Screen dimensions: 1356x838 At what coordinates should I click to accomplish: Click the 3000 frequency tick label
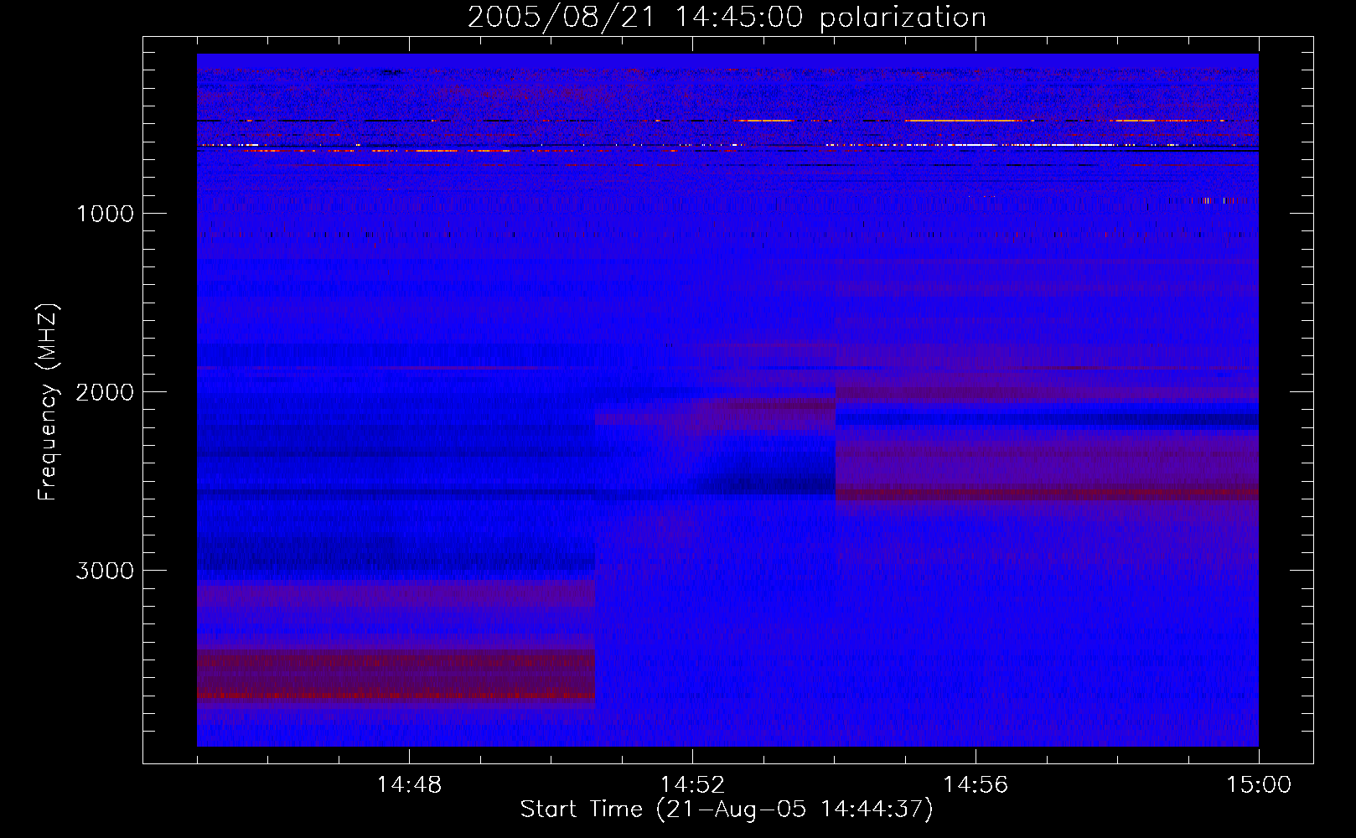pos(105,571)
